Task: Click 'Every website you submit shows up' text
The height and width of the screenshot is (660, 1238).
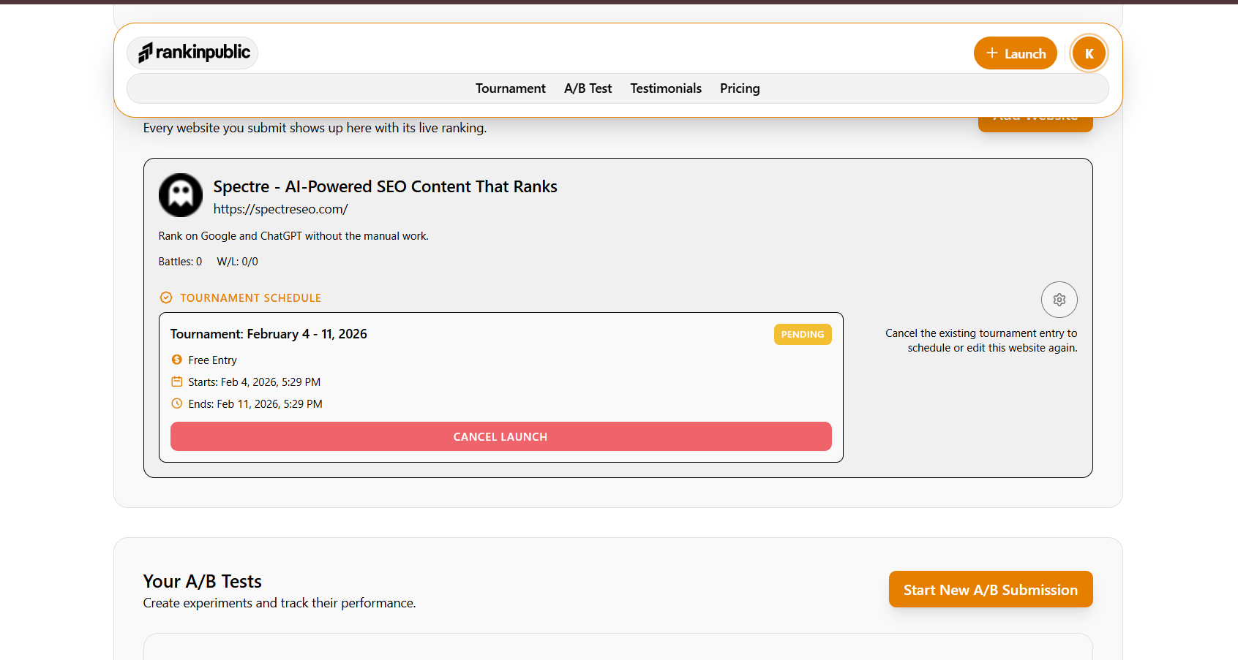Action: coord(315,128)
